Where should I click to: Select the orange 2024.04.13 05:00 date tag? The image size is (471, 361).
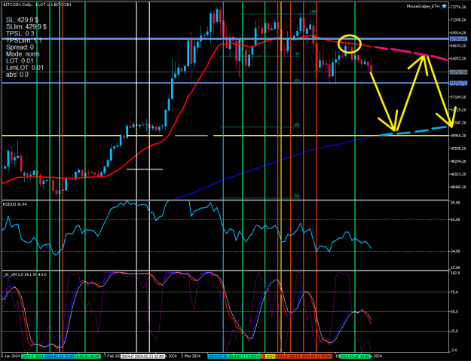pyautogui.click(x=317, y=356)
